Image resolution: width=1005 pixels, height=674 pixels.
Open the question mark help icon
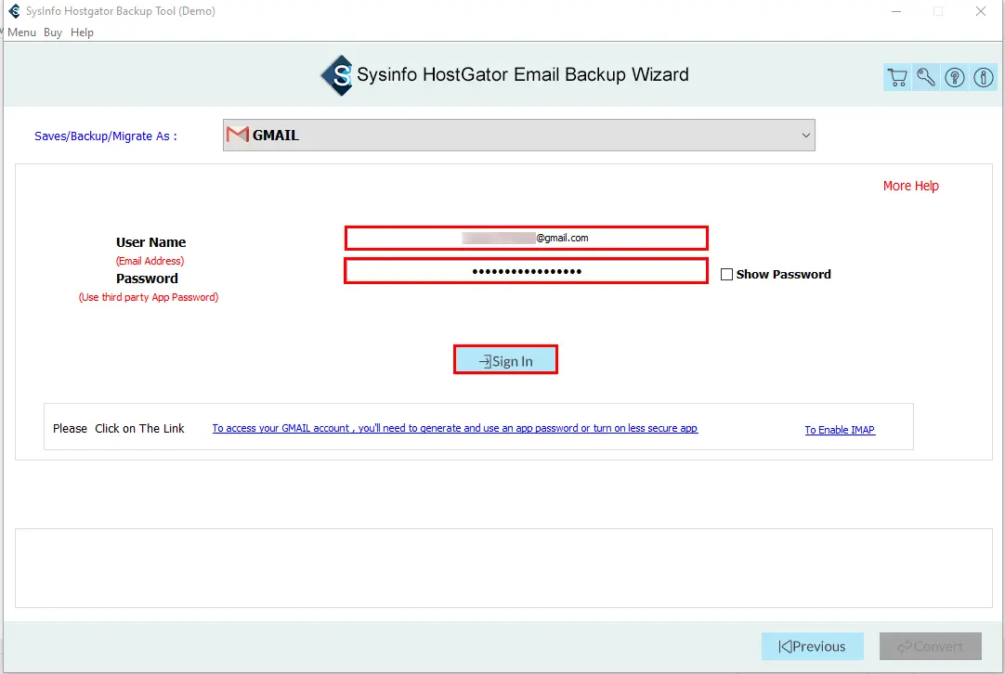pyautogui.click(x=955, y=78)
